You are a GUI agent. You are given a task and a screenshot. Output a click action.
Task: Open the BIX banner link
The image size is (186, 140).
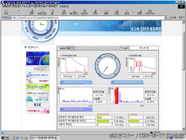[x=38, y=69]
